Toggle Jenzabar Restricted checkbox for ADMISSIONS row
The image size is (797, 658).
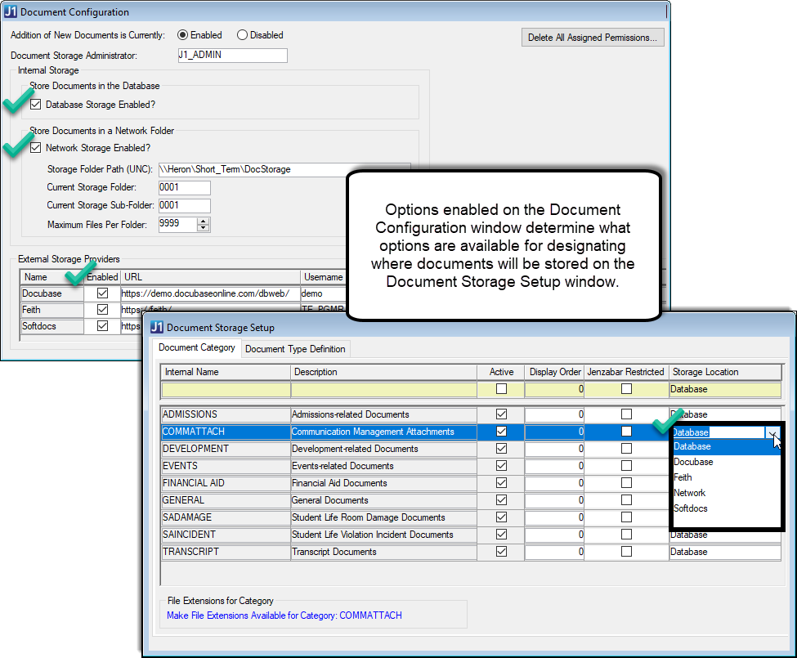coord(626,414)
